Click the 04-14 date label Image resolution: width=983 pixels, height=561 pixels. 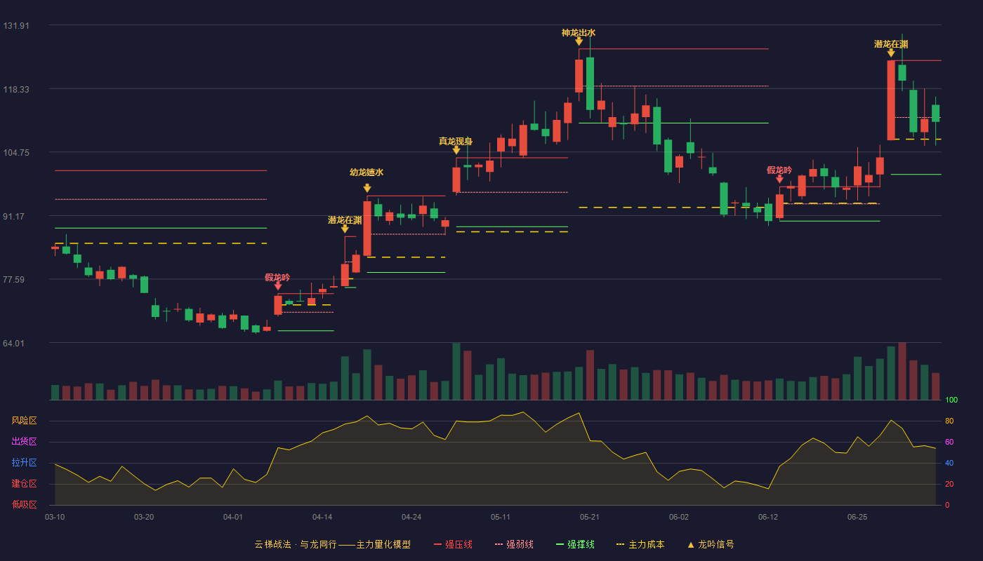pos(322,517)
